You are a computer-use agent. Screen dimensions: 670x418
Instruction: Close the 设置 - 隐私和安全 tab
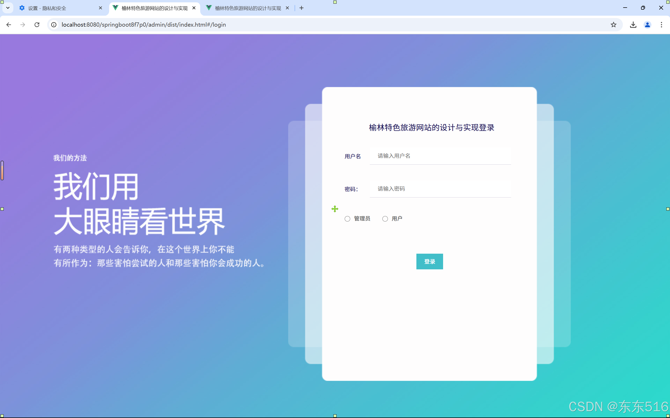[x=100, y=8]
